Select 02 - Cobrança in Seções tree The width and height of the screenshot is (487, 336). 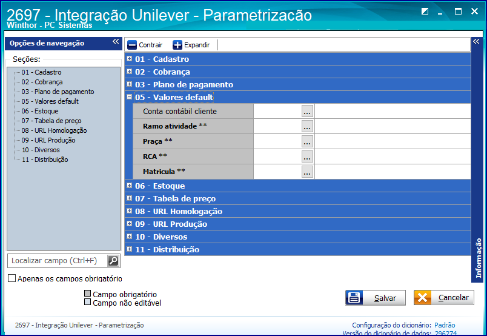coord(42,82)
